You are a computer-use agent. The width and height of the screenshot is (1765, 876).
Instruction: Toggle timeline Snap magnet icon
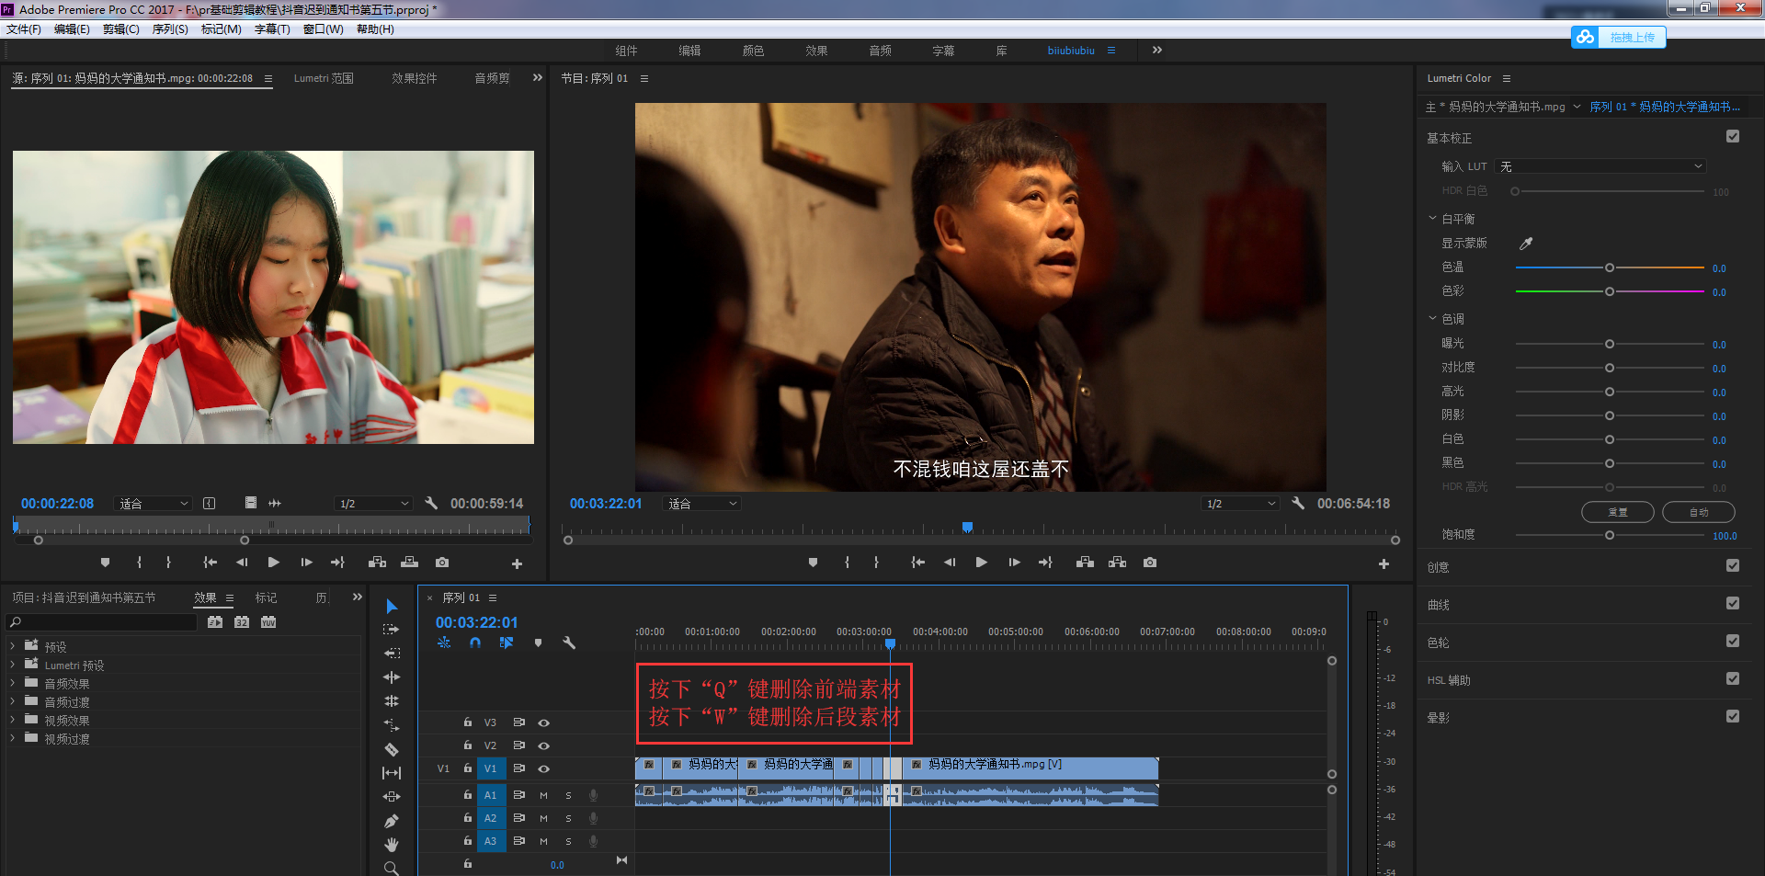pos(475,643)
